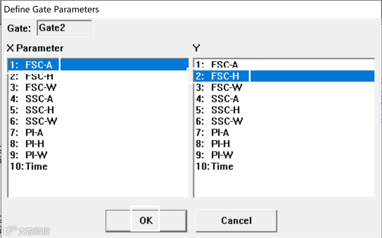This screenshot has width=382, height=238.
Task: Select SSC-W in X Parameter list
Action: pos(41,121)
